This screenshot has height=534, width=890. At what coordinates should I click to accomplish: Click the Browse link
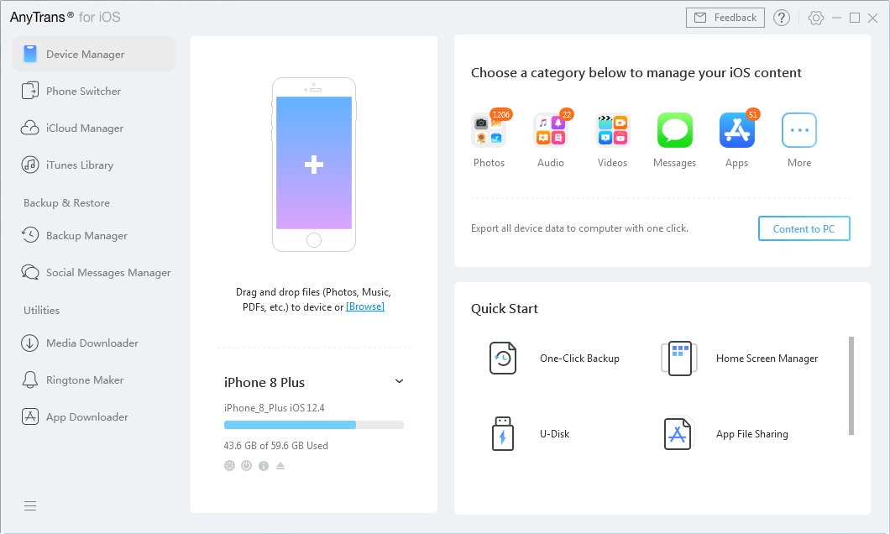[x=365, y=306]
